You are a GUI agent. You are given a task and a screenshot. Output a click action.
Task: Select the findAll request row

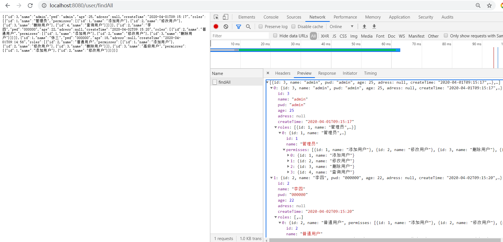click(237, 82)
